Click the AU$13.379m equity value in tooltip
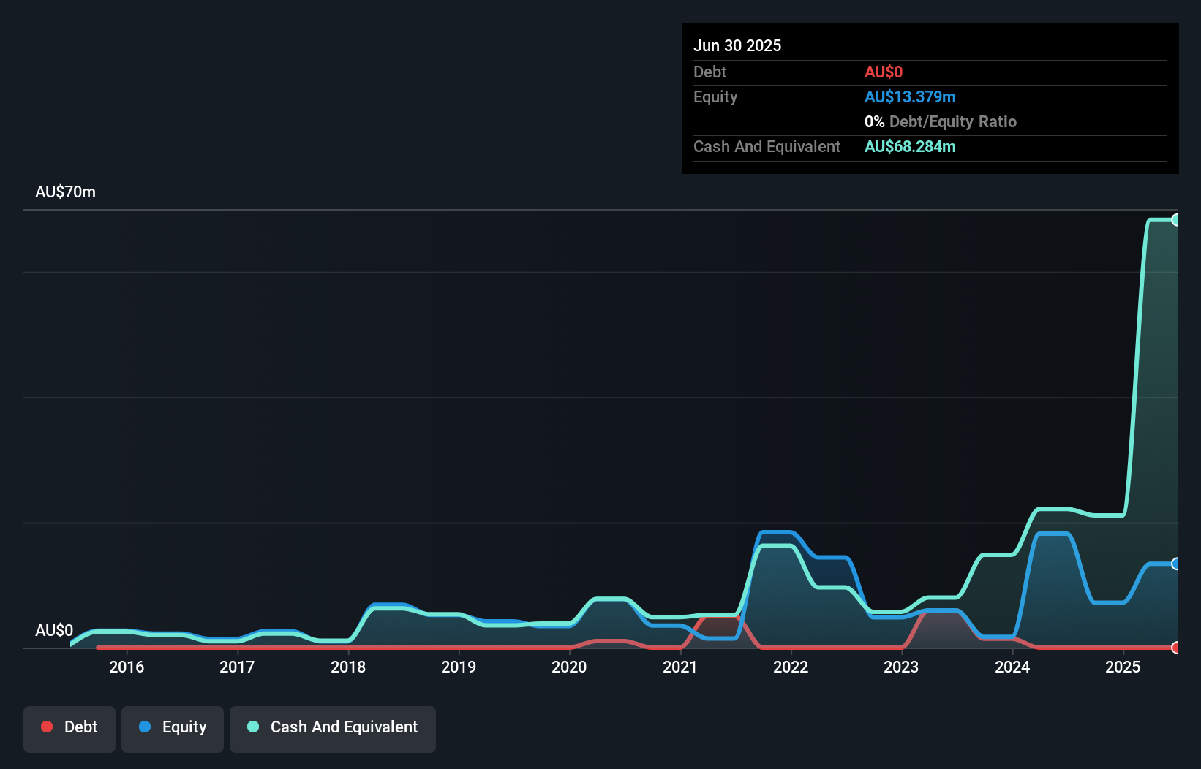The height and width of the screenshot is (769, 1201). tap(910, 96)
